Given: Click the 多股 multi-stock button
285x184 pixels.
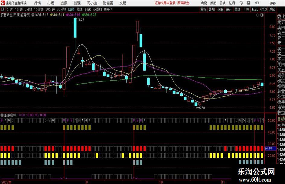Looking at the screenshot, I should tap(220, 9).
